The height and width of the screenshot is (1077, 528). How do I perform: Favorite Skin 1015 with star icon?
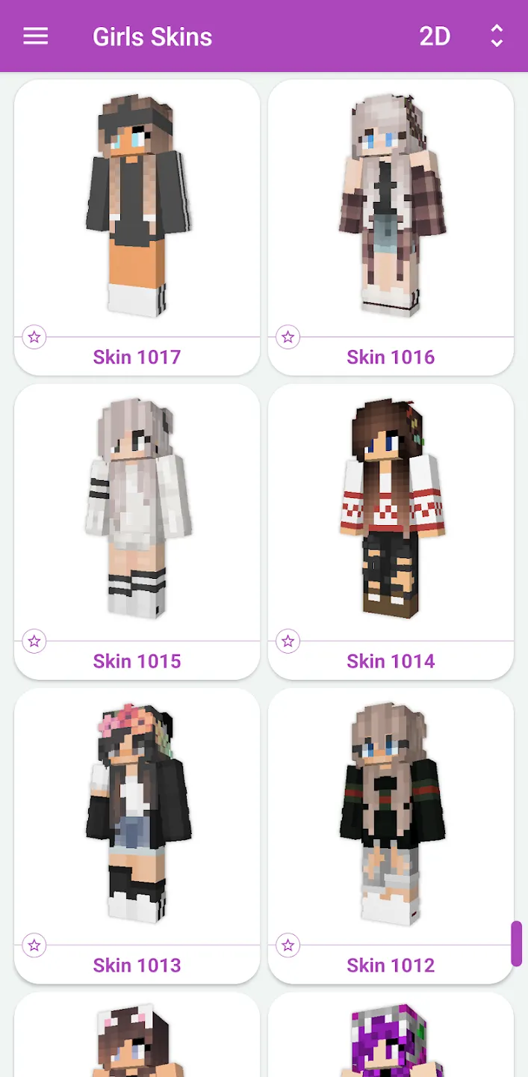pyautogui.click(x=34, y=641)
